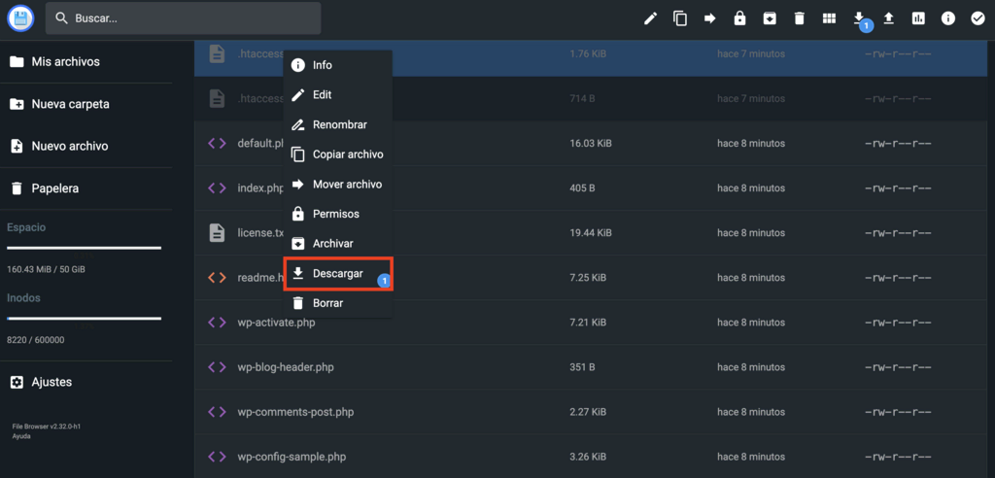Choose Archivar in the context menu
The height and width of the screenshot is (478, 995).
coord(332,244)
